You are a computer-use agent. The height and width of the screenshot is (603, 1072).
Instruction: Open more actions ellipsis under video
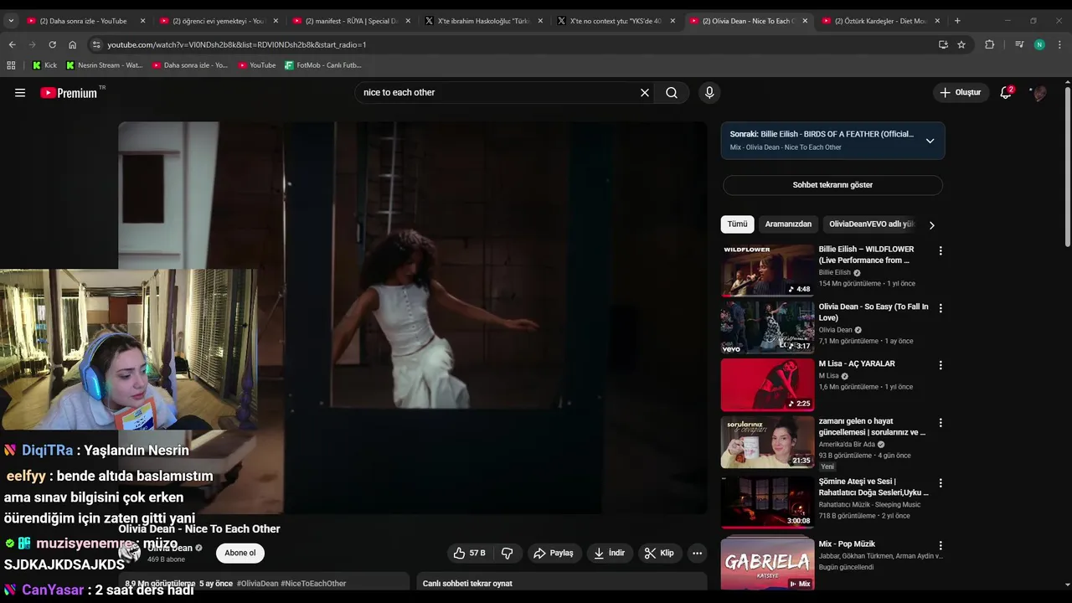click(x=697, y=553)
